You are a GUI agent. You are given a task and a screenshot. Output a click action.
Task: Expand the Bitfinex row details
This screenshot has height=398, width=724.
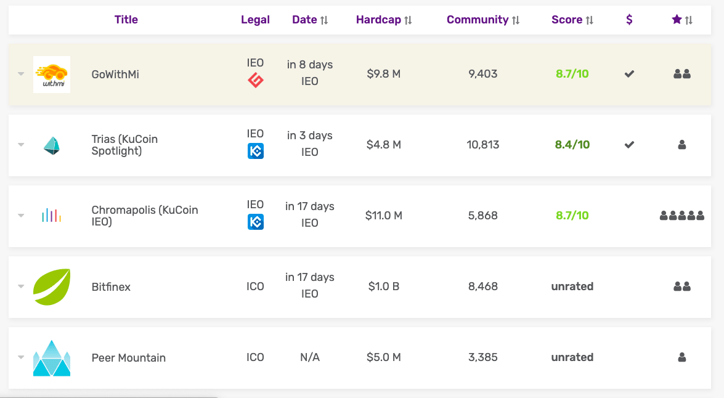[x=21, y=286]
